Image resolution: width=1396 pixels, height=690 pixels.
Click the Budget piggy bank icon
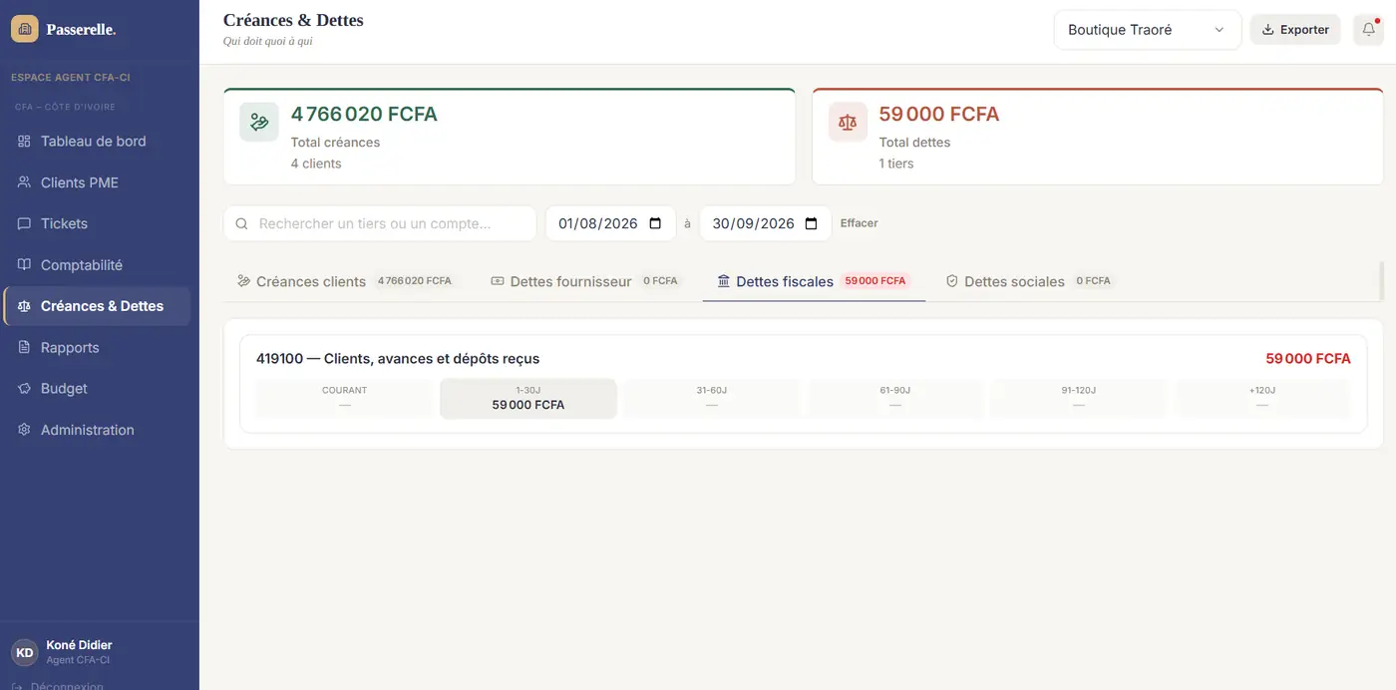[24, 389]
